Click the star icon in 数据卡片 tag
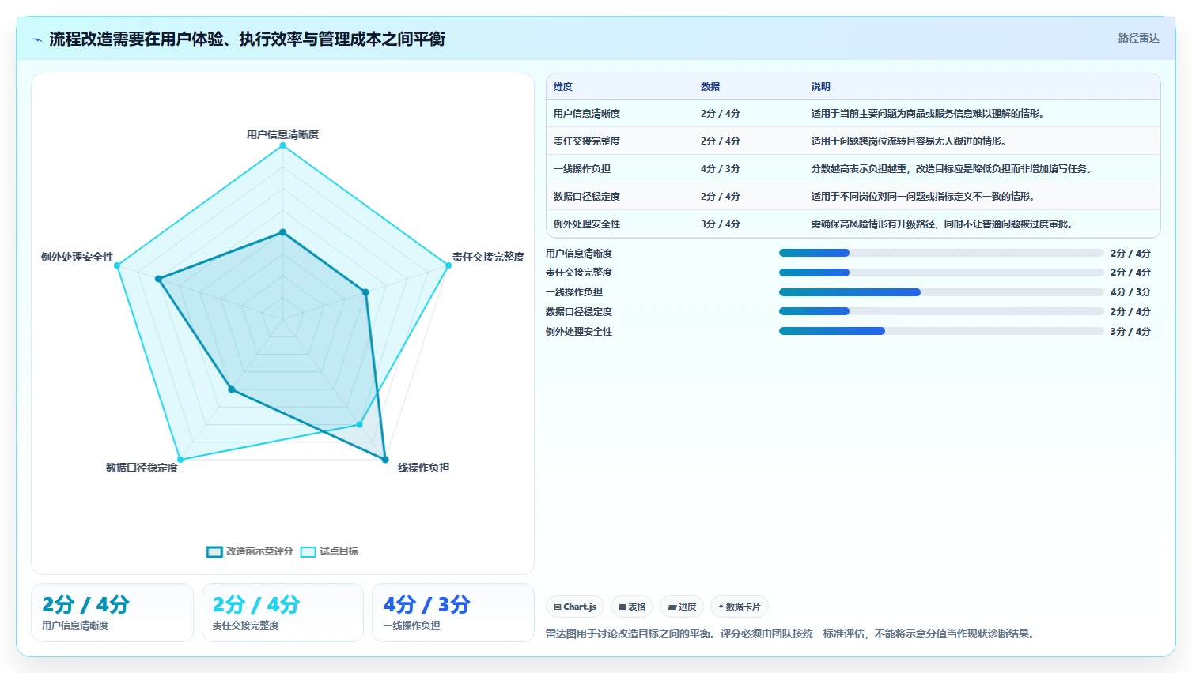Viewport: 1192px width, 673px height. coord(721,607)
